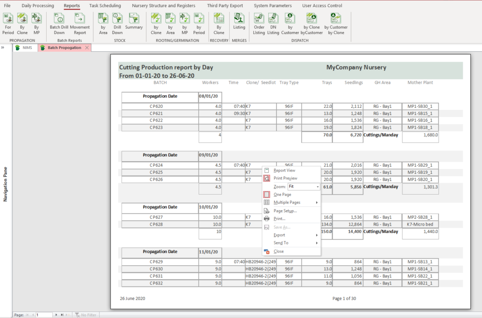Screen dimensions: 482x318
Task: Click the page number field at bottom
Action: point(44,314)
